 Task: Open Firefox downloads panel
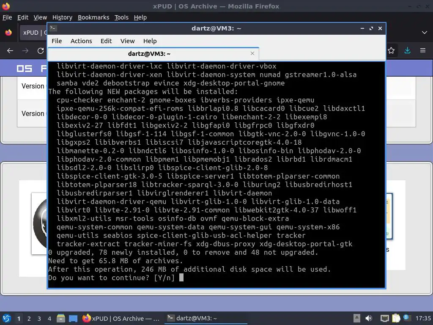coord(407,51)
